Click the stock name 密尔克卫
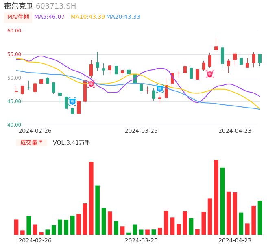 tap(19, 6)
